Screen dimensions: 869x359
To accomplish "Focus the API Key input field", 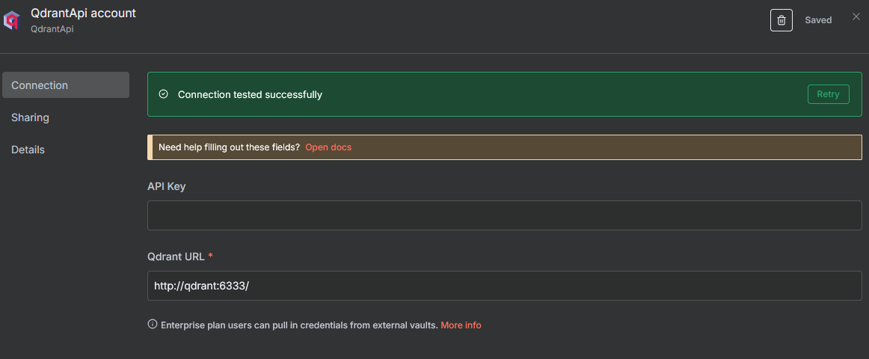I will click(x=504, y=215).
